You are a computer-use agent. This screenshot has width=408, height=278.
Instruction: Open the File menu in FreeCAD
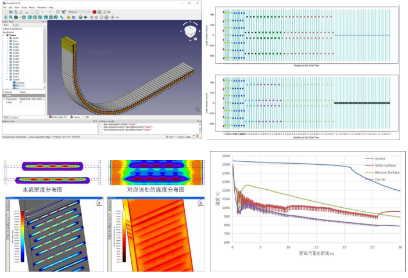click(x=5, y=8)
